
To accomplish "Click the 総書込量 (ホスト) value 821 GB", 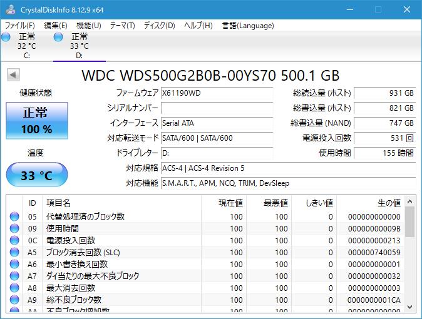I will coord(385,108).
